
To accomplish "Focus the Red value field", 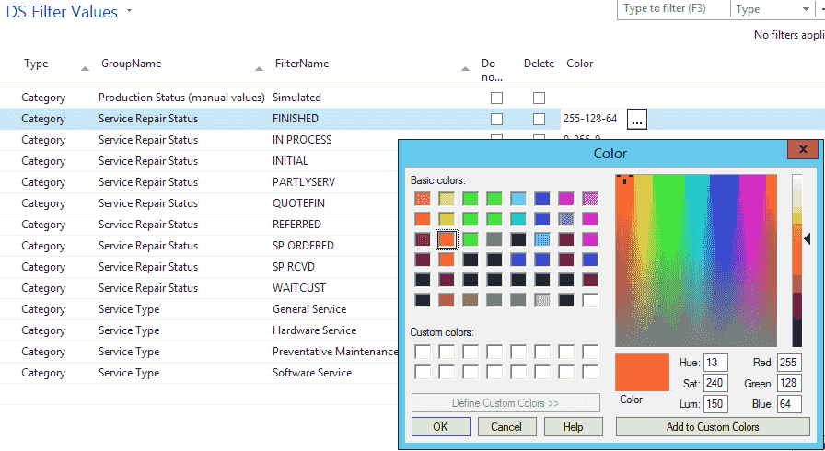I will coord(789,363).
